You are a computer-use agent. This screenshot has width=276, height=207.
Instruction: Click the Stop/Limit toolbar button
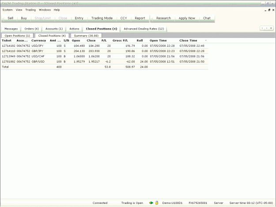42,18
